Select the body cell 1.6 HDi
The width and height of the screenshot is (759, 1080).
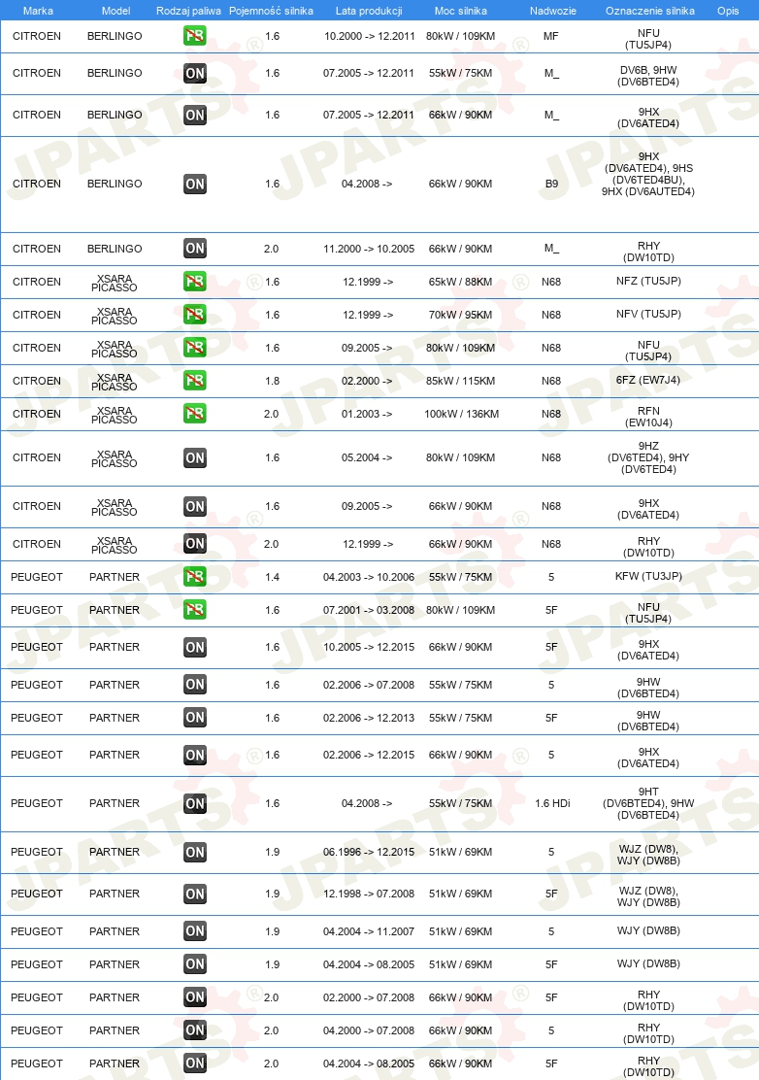click(x=552, y=803)
